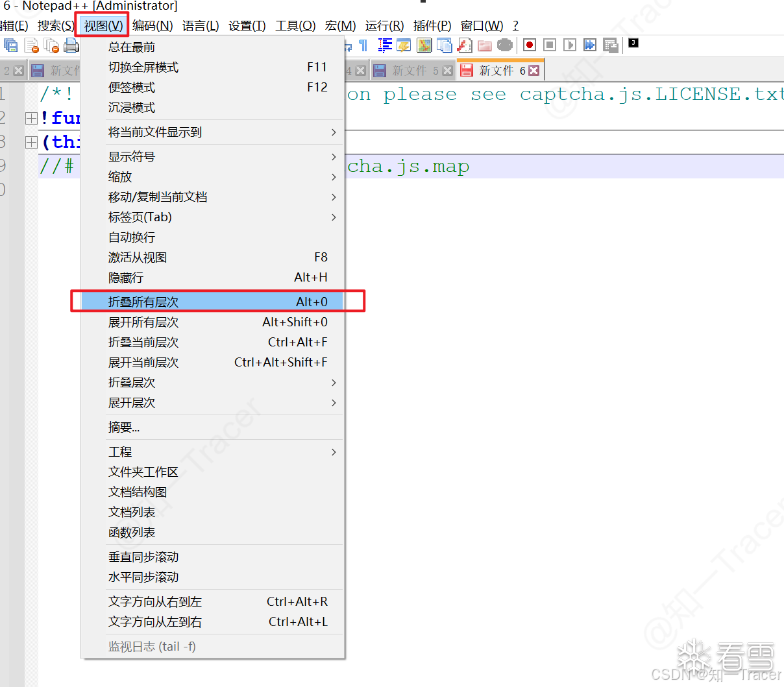Click the small black plugin icon in toolbar
The height and width of the screenshot is (687, 784).
tap(634, 43)
